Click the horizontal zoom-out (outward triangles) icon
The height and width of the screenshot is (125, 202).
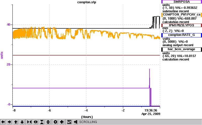(x=36, y=122)
